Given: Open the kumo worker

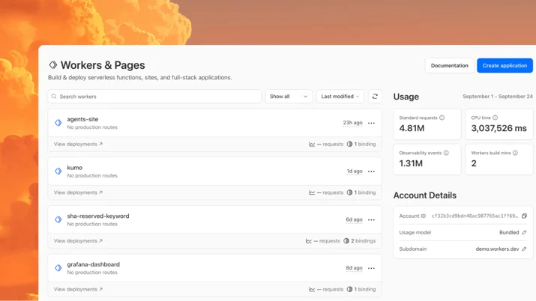Looking at the screenshot, I should (74, 168).
